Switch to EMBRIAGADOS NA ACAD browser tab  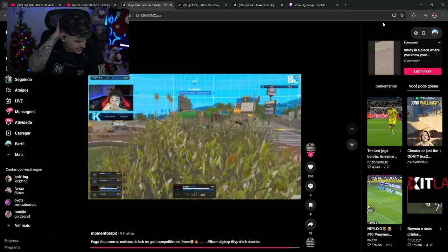click(x=35, y=5)
